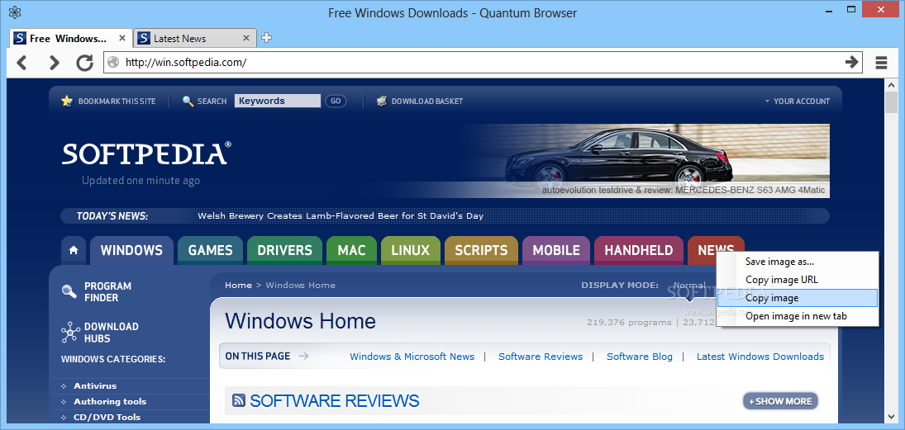Close the Free Windows tab
Viewport: 905px width, 430px height.
[122, 38]
